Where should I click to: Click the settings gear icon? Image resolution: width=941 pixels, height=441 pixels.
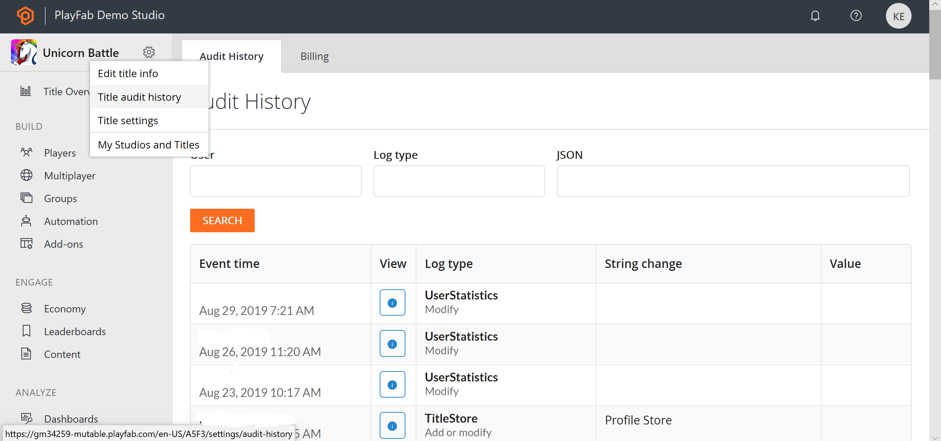click(148, 52)
